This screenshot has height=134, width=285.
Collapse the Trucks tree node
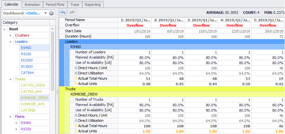point(10,79)
